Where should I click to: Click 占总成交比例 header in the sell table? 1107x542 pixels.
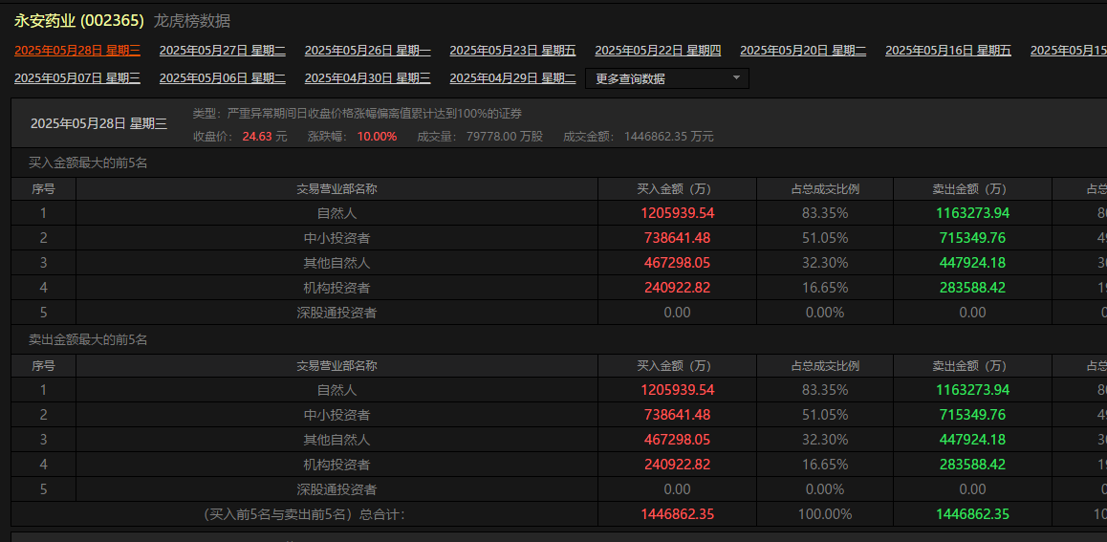pos(825,365)
